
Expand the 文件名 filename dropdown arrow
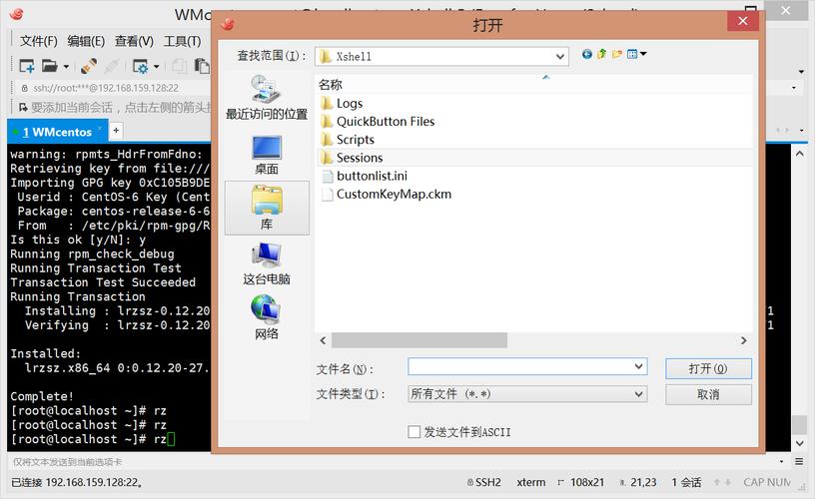point(639,366)
